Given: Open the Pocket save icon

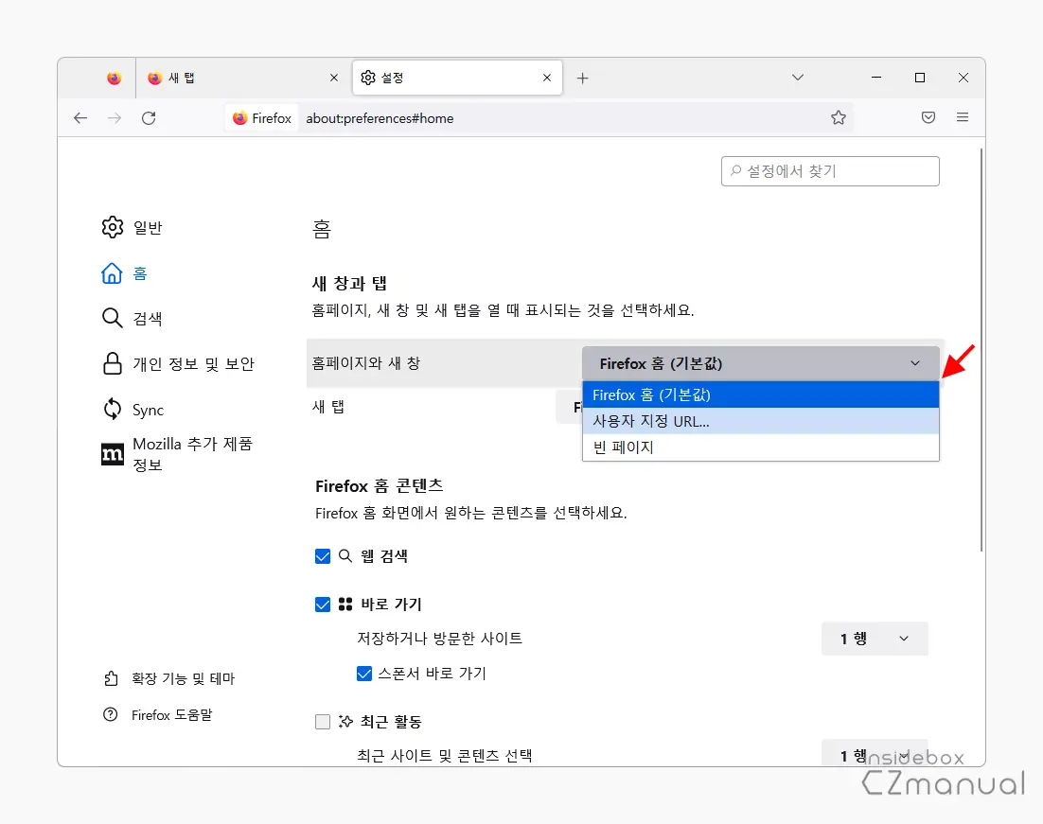Looking at the screenshot, I should pyautogui.click(x=928, y=117).
